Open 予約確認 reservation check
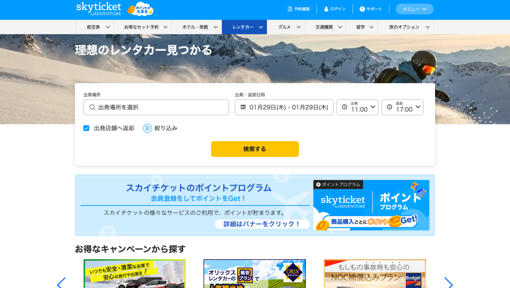Screen dimensions: 510x288 299,9
